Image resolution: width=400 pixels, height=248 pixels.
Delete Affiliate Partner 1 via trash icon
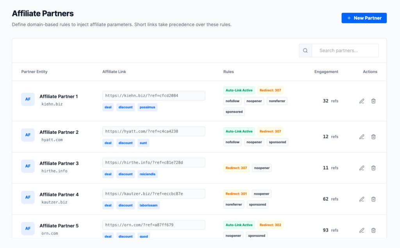(373, 101)
